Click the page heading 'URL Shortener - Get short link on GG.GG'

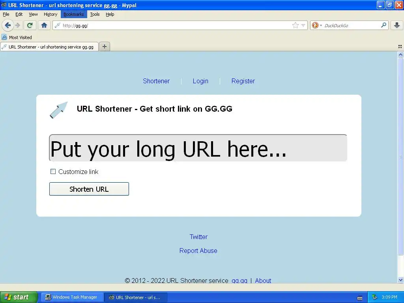[155, 109]
